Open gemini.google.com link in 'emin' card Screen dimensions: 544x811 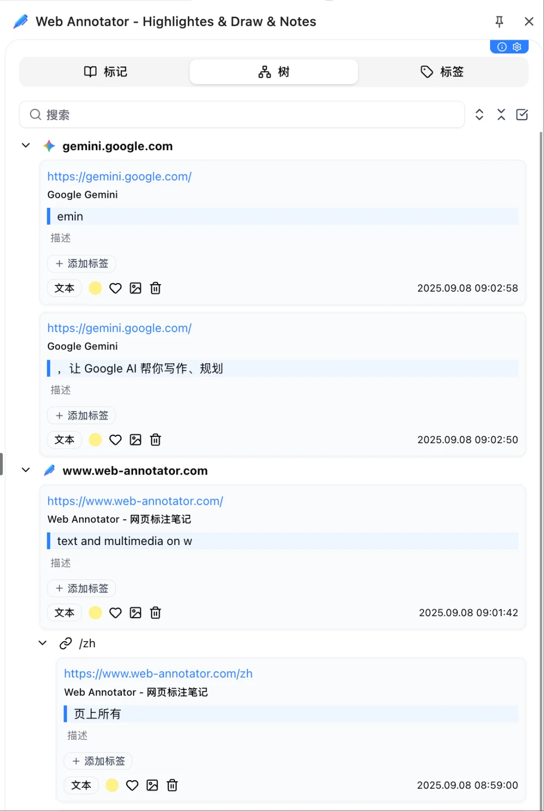coord(119,176)
